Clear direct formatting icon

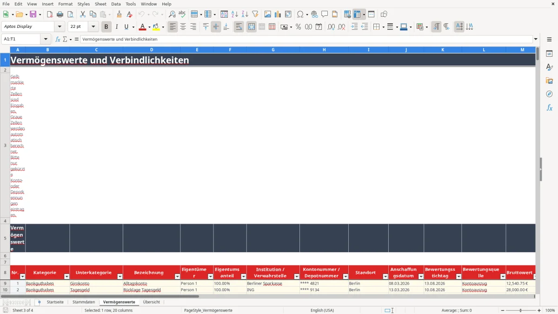(130, 14)
